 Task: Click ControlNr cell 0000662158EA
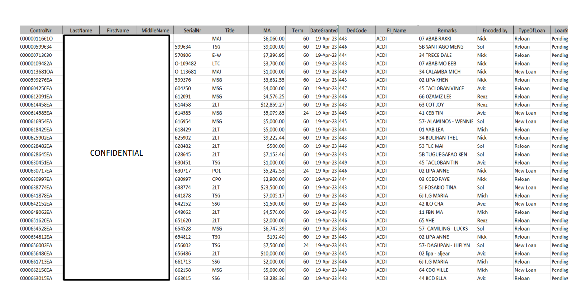(41, 270)
